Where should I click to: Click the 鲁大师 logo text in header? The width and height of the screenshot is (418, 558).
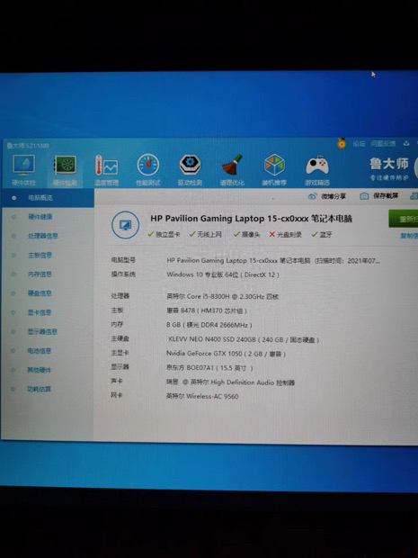click(389, 164)
